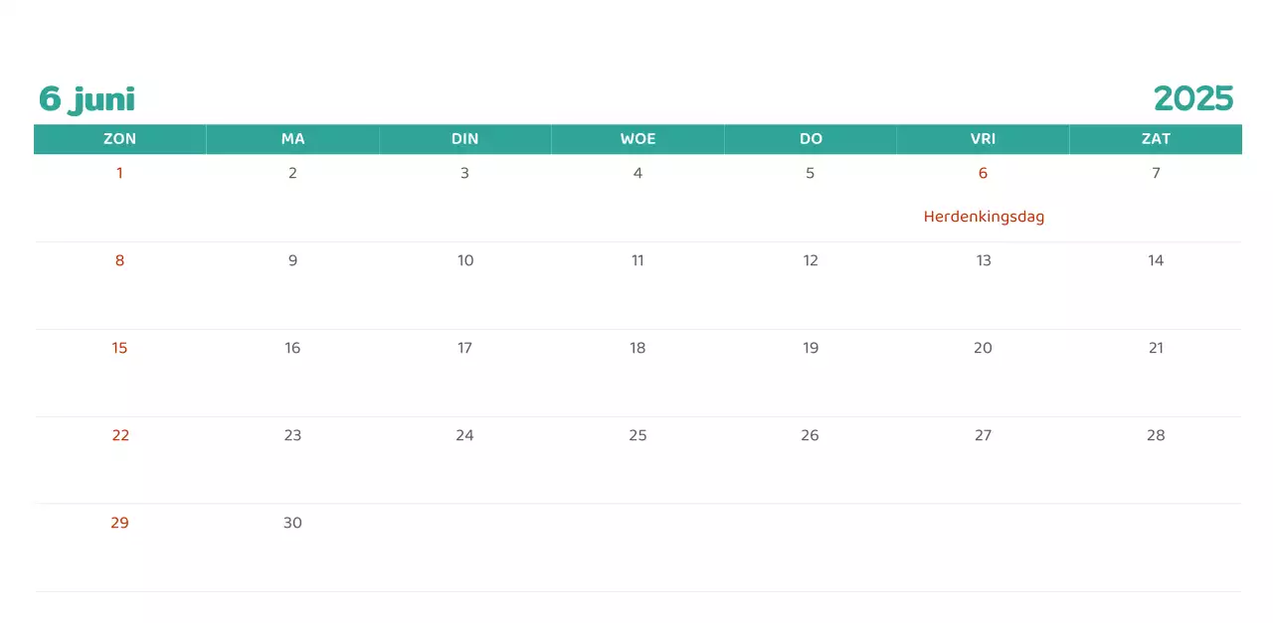
Task: Click Sunday 29 June
Action: tap(119, 524)
